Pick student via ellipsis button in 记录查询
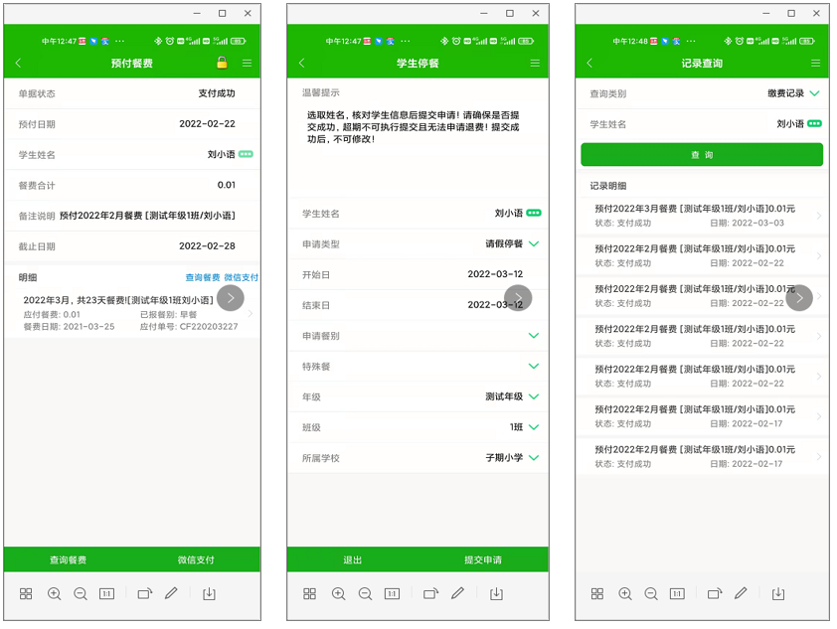 814,124
